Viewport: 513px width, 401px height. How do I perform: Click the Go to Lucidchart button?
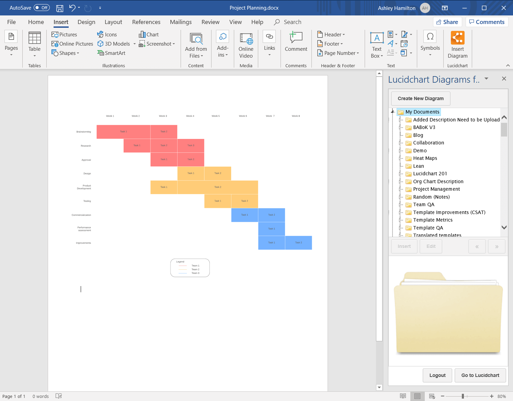tap(480, 375)
